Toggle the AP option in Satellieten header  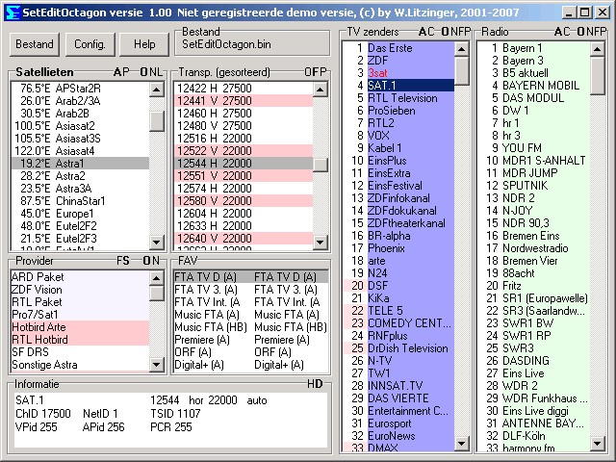(120, 72)
